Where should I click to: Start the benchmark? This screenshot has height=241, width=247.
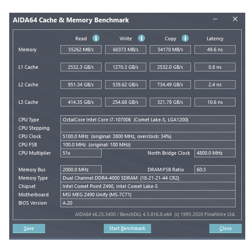(127, 228)
